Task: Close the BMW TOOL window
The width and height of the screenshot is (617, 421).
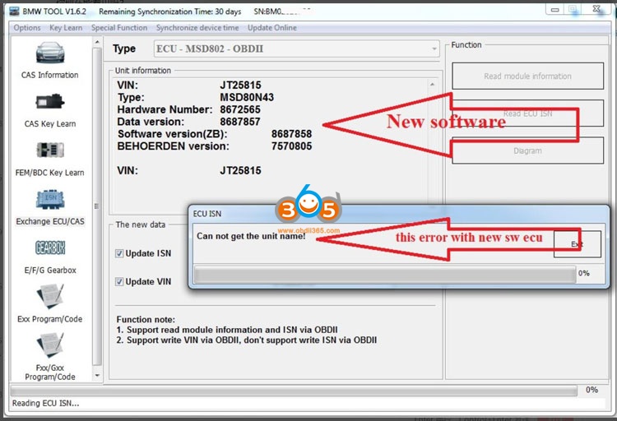Action: pyautogui.click(x=596, y=9)
